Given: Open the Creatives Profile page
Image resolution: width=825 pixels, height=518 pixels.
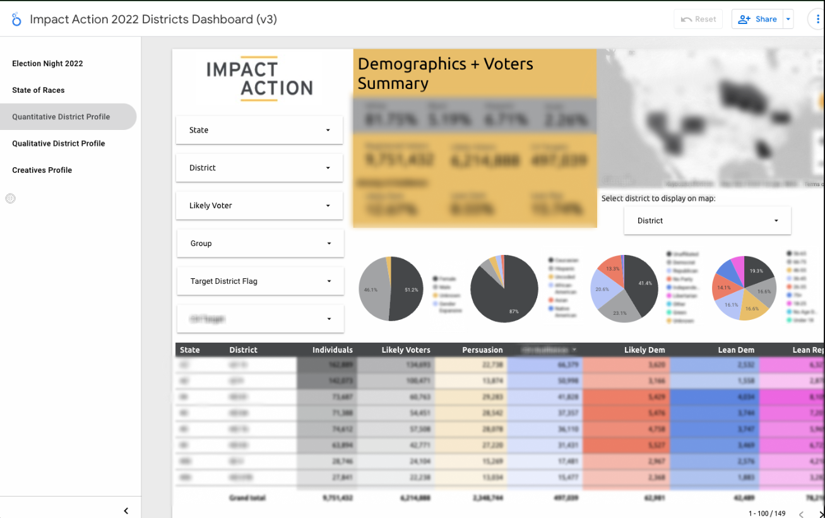Looking at the screenshot, I should (x=40, y=170).
